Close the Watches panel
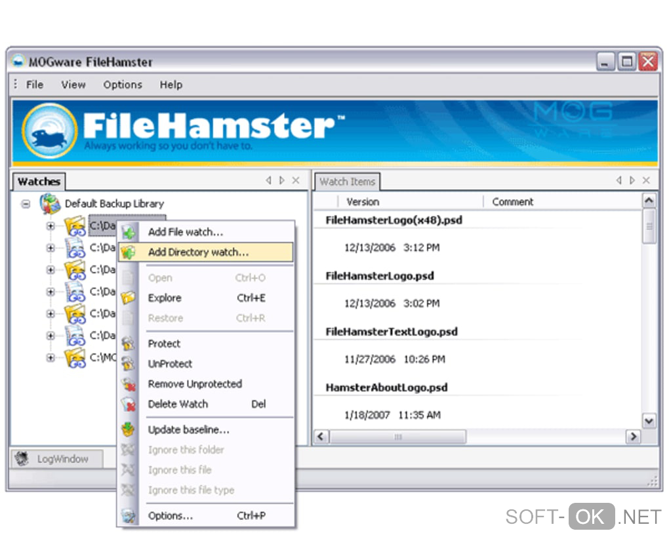Viewport: 669px width, 533px height. pos(296,180)
